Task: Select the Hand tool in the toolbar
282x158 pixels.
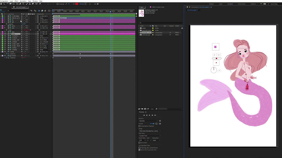Action: (1, 4)
